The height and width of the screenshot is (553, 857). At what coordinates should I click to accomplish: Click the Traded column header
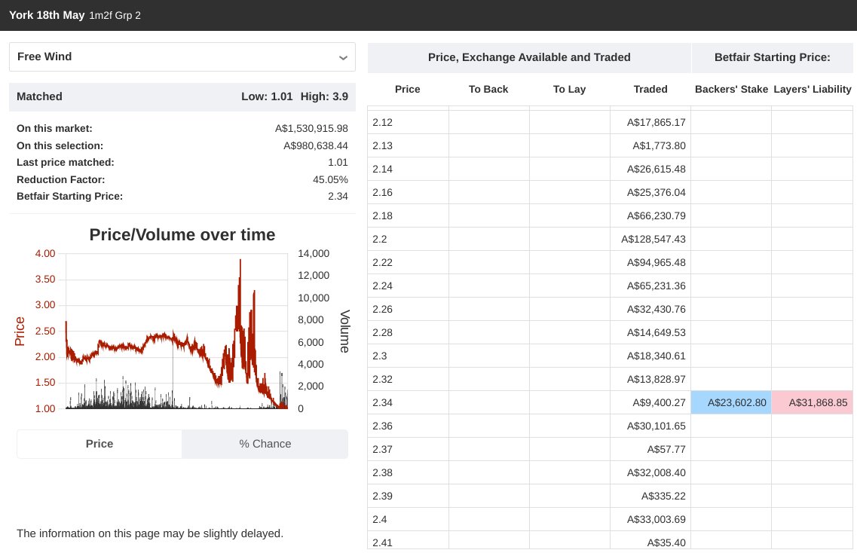pos(650,89)
